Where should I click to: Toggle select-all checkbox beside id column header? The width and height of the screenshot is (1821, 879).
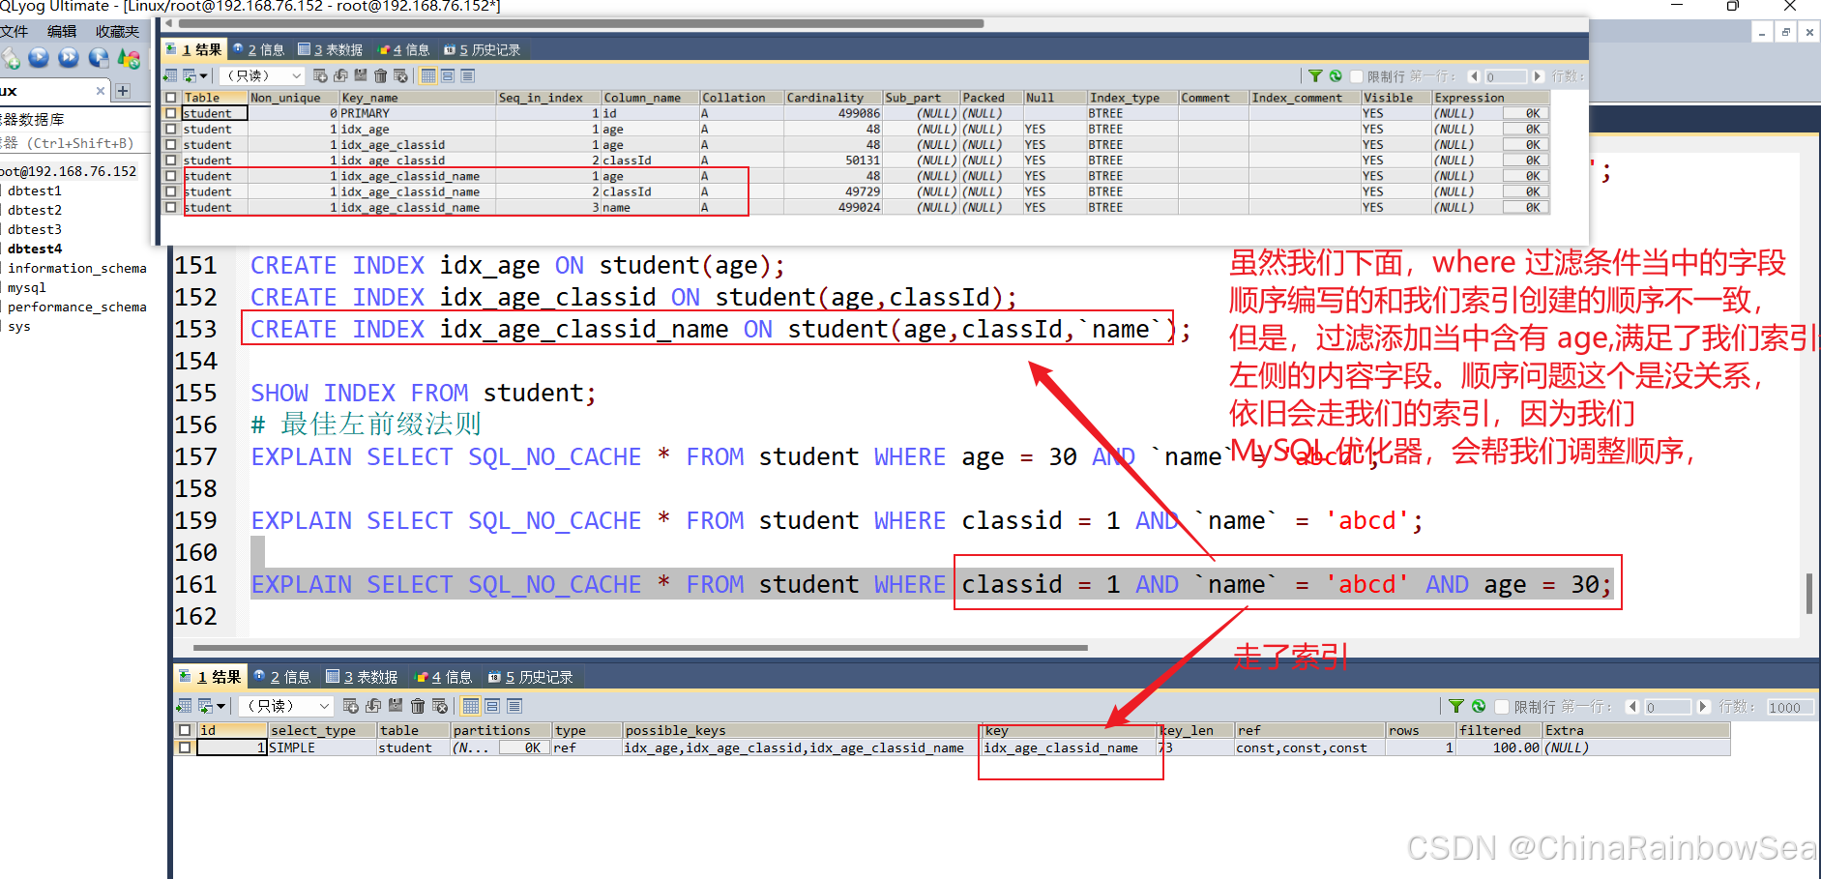click(x=185, y=730)
